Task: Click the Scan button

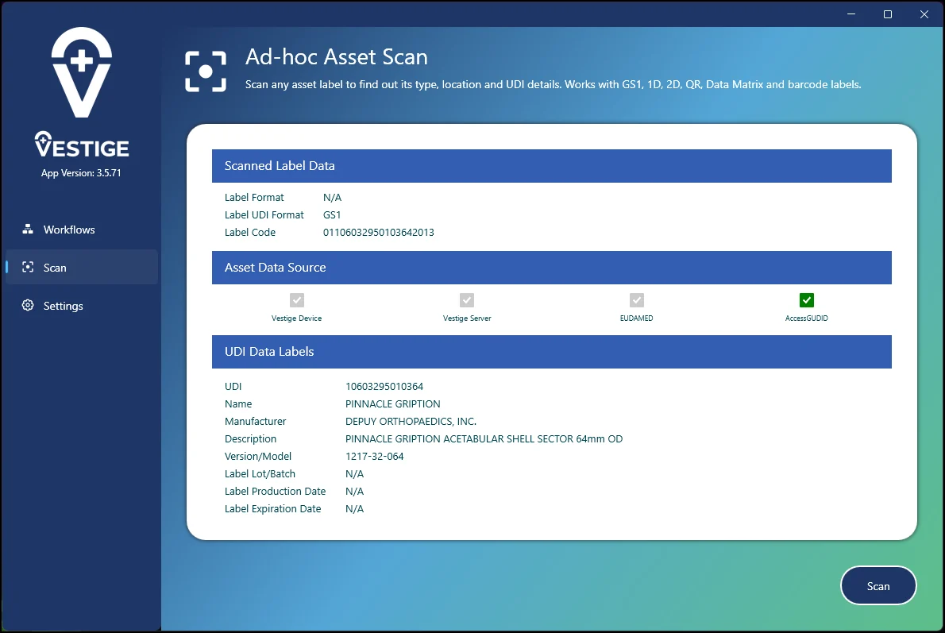Action: pos(878,585)
